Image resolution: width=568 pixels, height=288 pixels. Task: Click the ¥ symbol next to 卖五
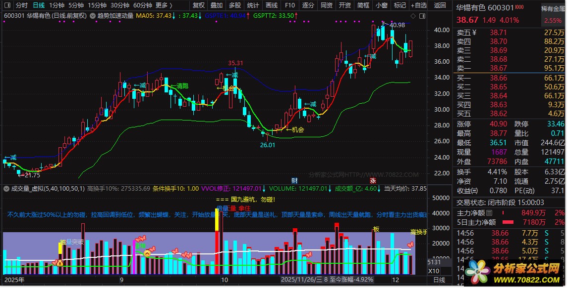point(474,33)
